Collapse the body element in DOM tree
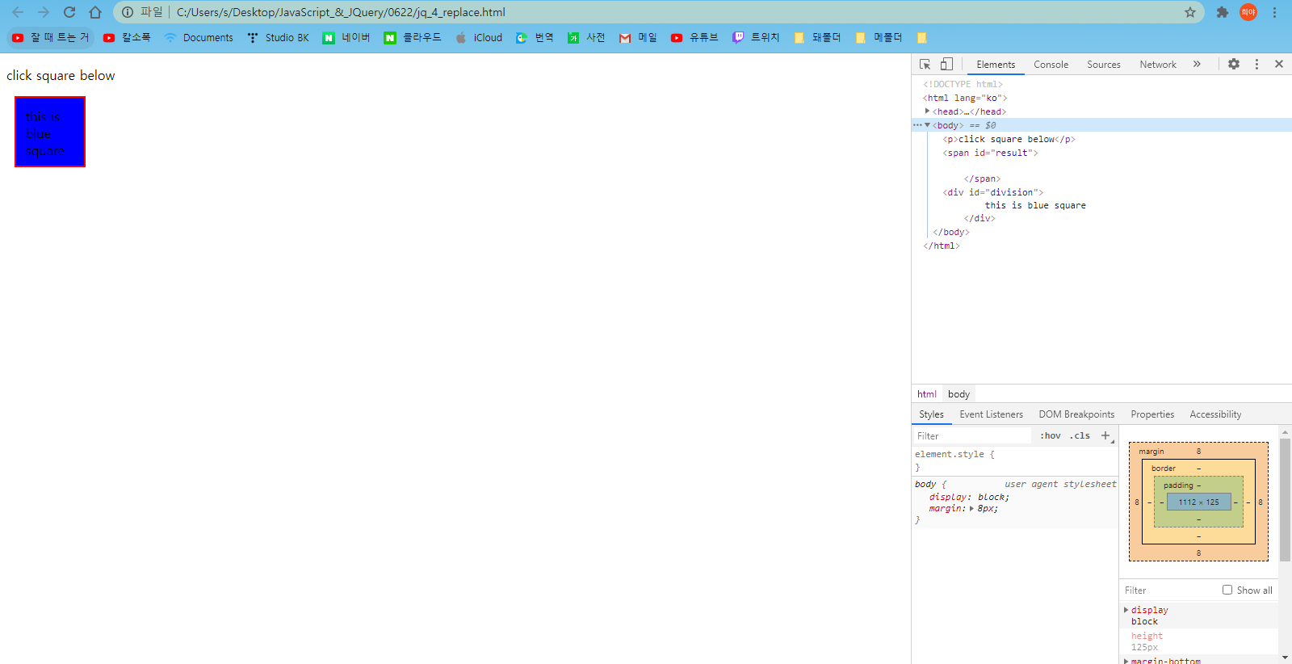 point(927,125)
